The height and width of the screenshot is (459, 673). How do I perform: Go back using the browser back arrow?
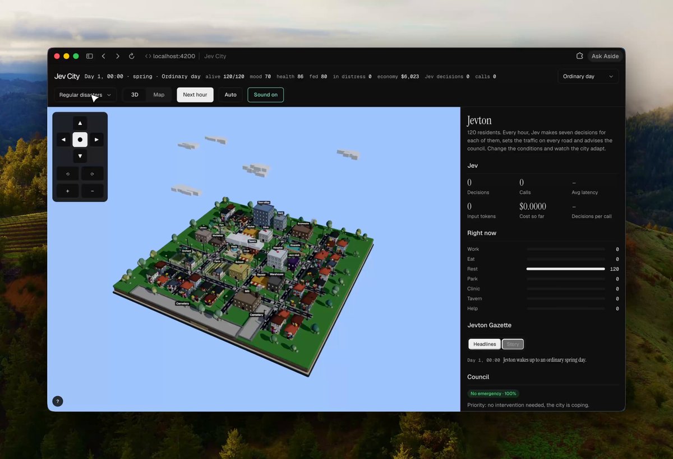[x=104, y=56]
